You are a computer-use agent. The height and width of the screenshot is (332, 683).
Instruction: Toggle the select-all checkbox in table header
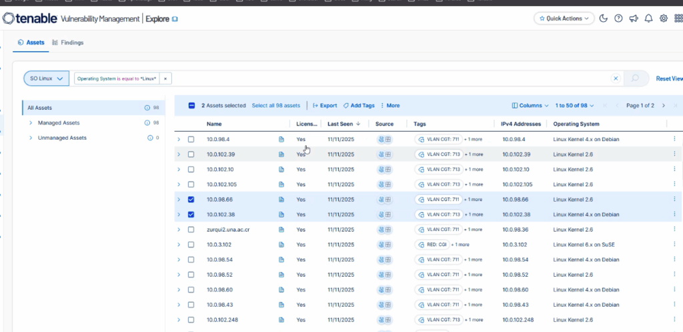click(191, 106)
